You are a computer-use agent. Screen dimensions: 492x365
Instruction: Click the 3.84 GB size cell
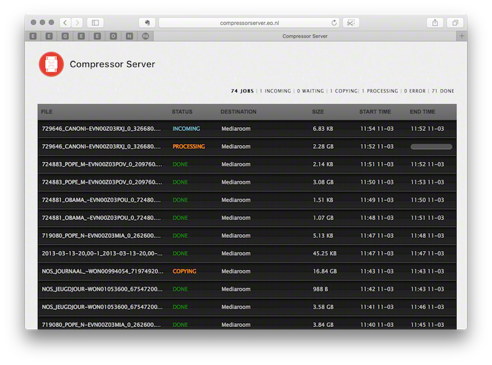pyautogui.click(x=323, y=325)
